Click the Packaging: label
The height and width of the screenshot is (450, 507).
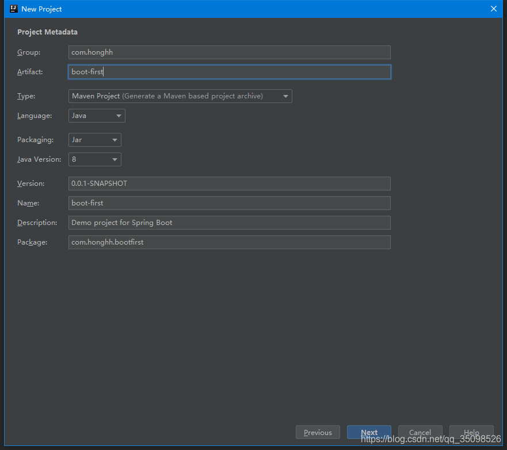35,140
